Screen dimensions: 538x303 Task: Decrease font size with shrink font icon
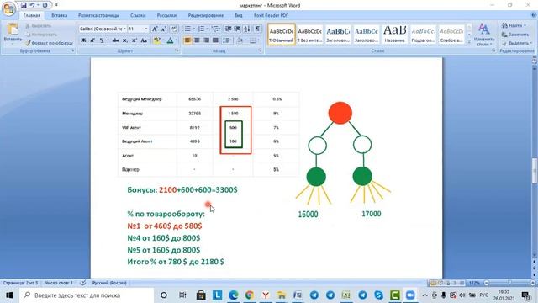(x=164, y=29)
